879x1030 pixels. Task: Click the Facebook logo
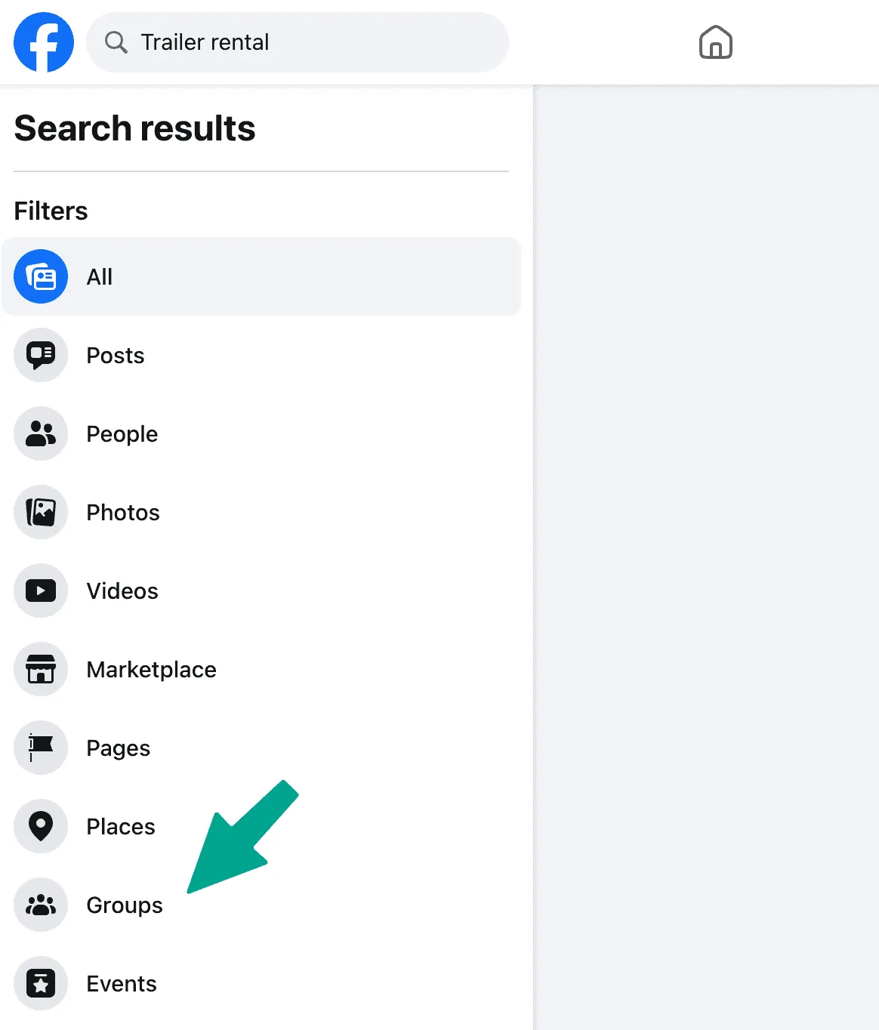(x=44, y=42)
